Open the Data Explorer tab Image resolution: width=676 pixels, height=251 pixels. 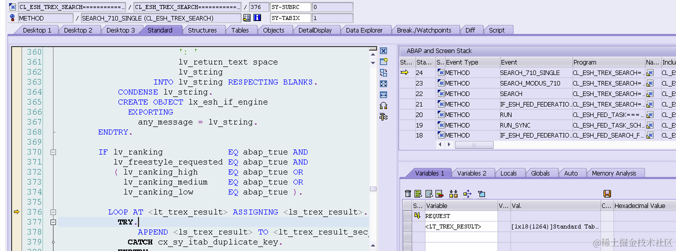(364, 30)
